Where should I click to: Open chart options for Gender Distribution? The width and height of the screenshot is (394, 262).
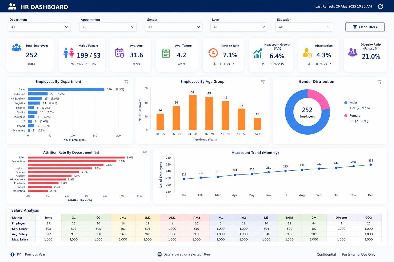point(379,82)
